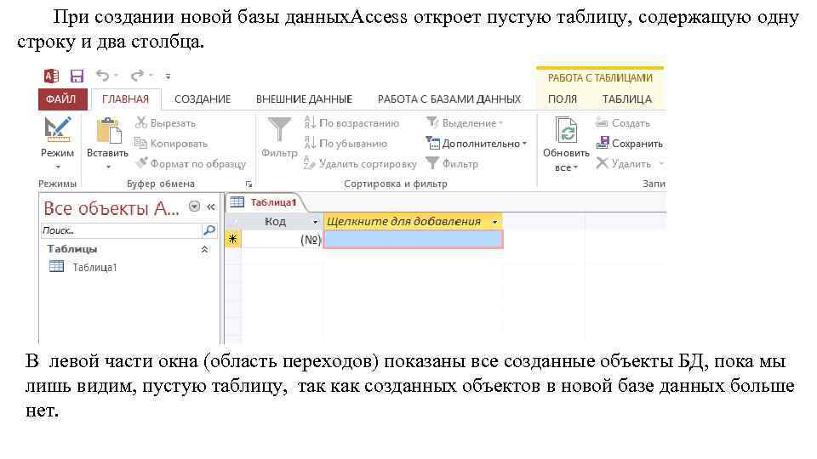Click Создать record button
817x459 pixels.
[623, 123]
